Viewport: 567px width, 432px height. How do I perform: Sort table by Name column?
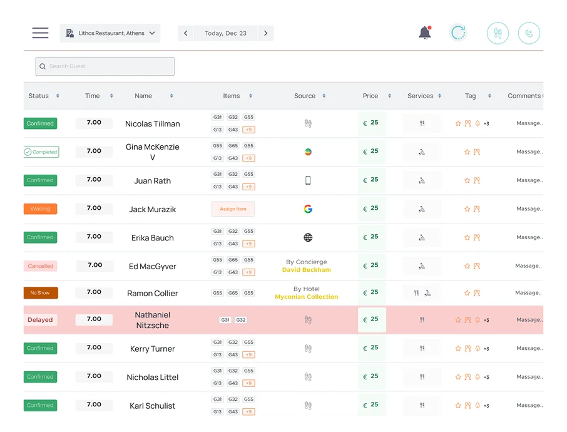171,96
